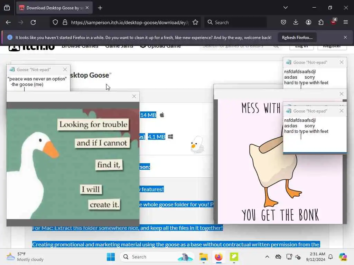Open the Firefox hamburger application menu
This screenshot has width=354, height=265.
(346, 22)
